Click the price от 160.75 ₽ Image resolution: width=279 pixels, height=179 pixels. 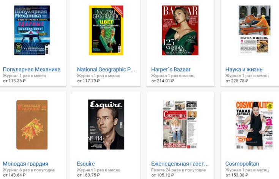tap(88, 175)
